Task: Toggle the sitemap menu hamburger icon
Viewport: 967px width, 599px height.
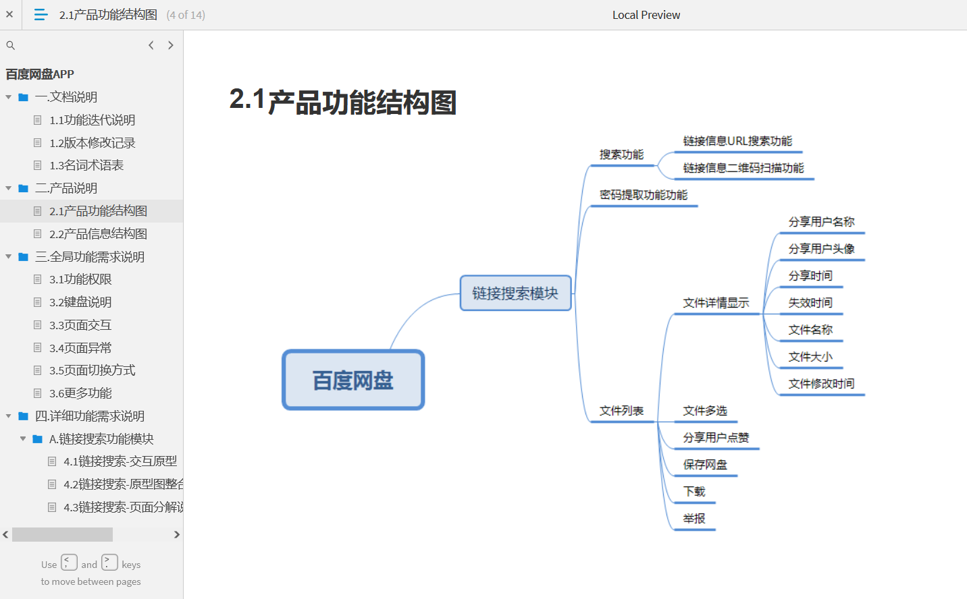Action: [41, 14]
